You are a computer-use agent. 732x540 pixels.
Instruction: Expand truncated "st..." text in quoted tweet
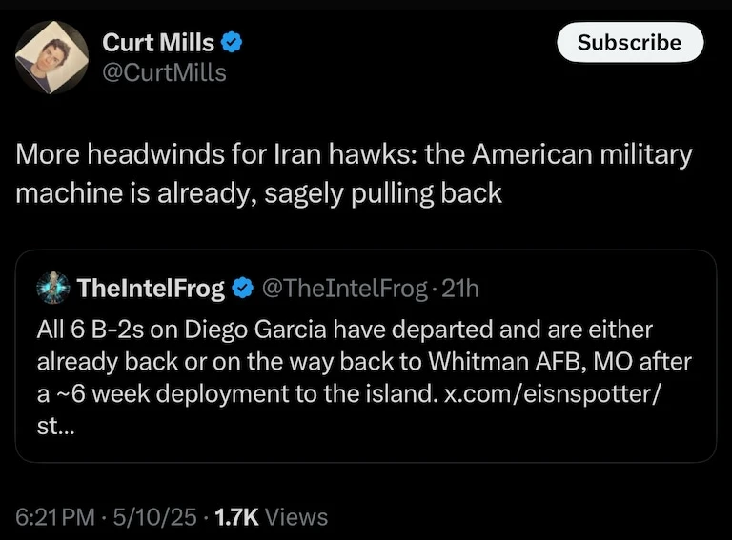(x=51, y=427)
